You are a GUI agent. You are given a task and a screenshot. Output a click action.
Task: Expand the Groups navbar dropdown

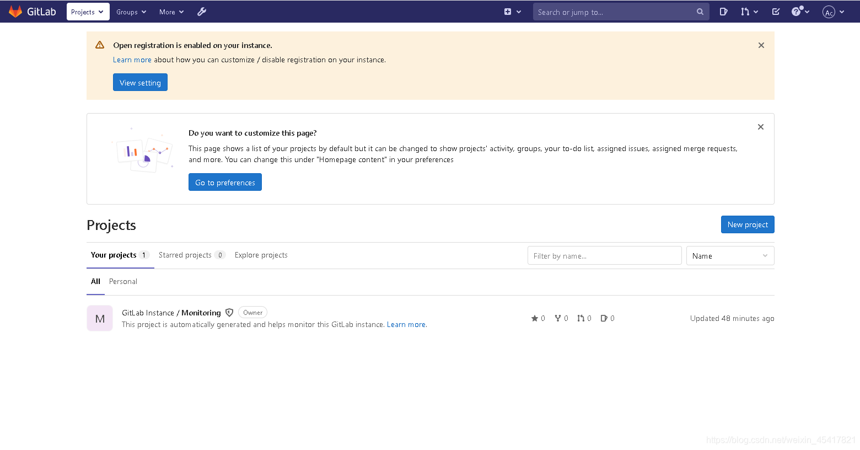click(131, 12)
